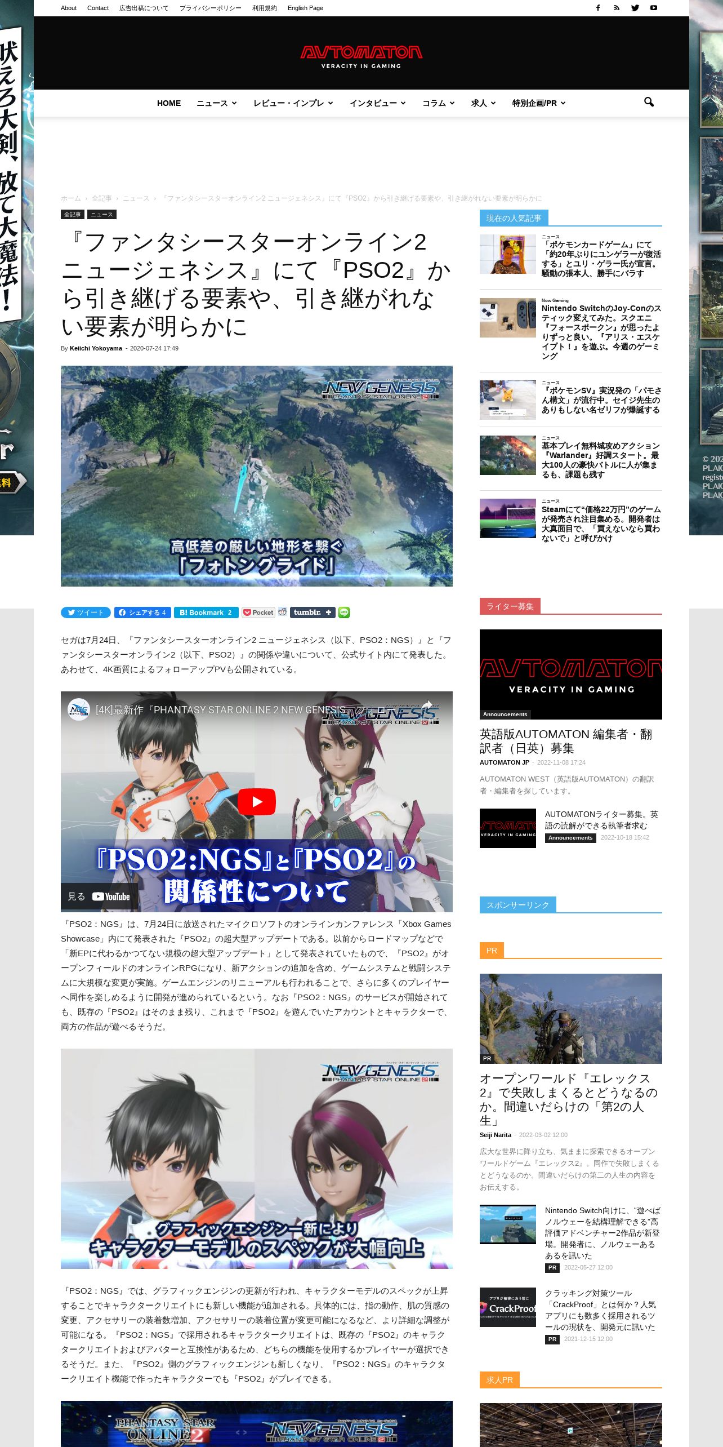Add to Hatena with B! Bookmark button

206,612
